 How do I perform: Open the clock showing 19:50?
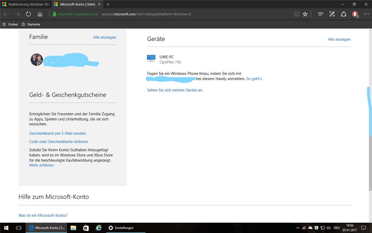350,228
